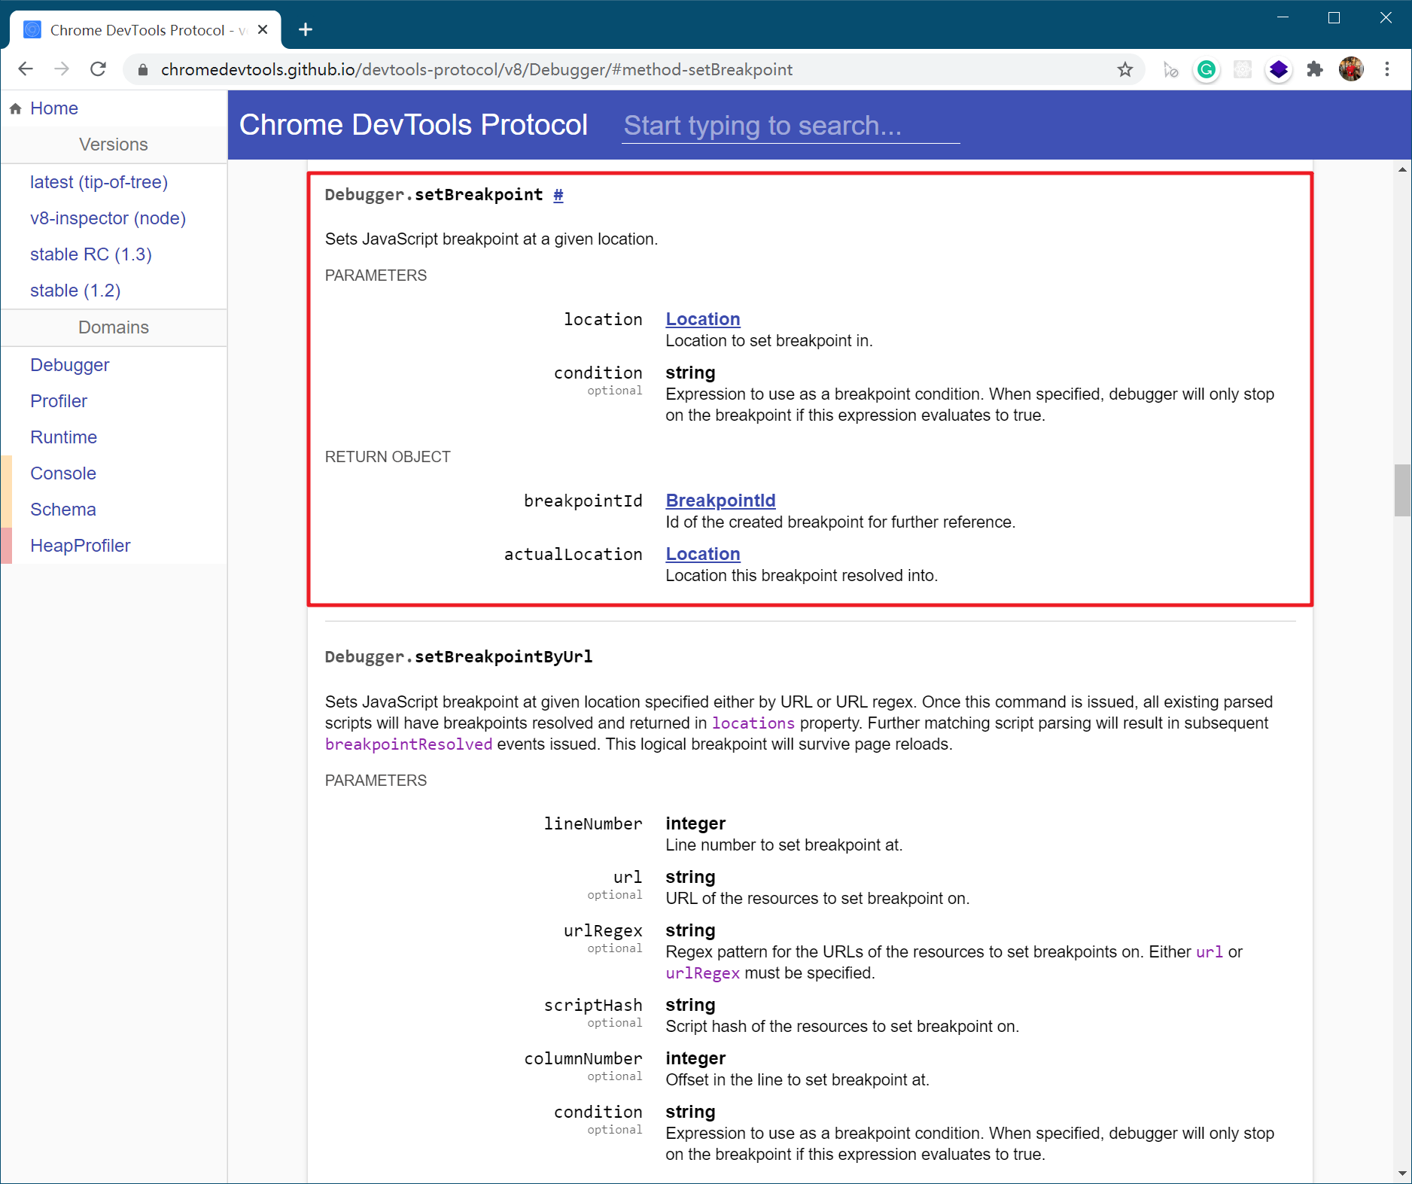Open the Debugger domain
The image size is (1412, 1184).
click(x=69, y=365)
